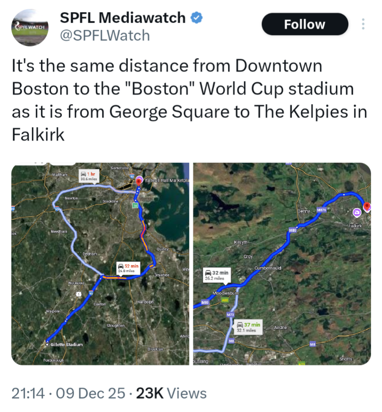Select the 32 min route label
Screen dimensions: 382x412
[x=216, y=275]
